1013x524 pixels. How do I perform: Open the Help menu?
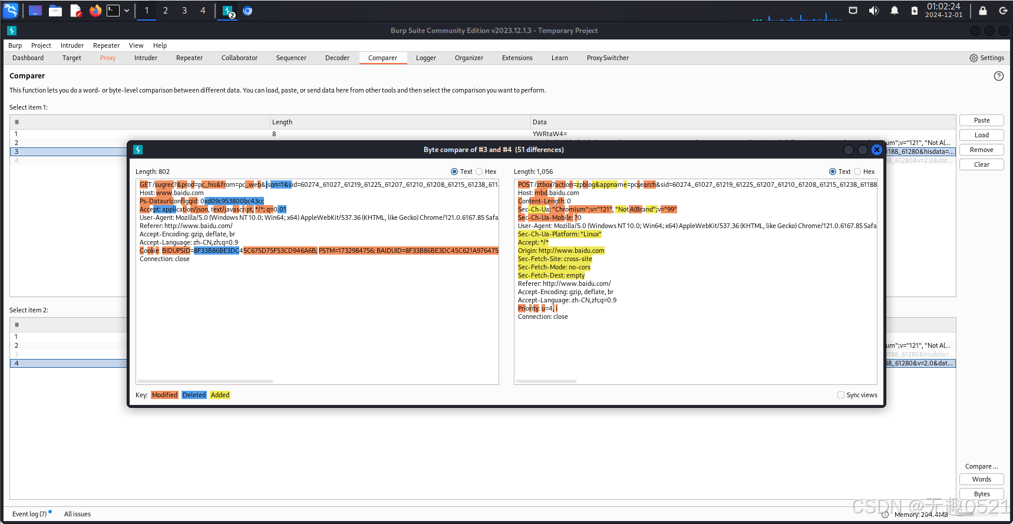(x=160, y=45)
